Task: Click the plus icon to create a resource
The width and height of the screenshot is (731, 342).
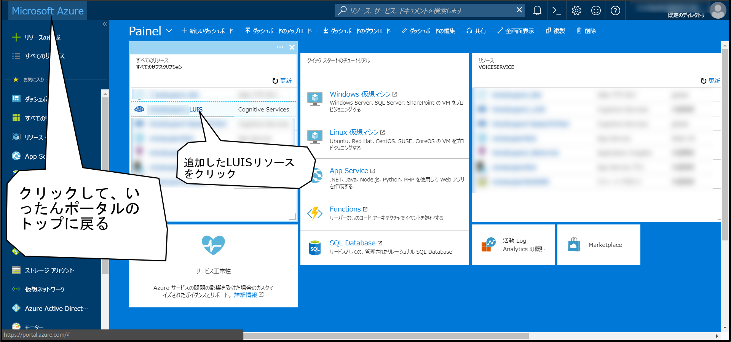Action: coord(16,37)
